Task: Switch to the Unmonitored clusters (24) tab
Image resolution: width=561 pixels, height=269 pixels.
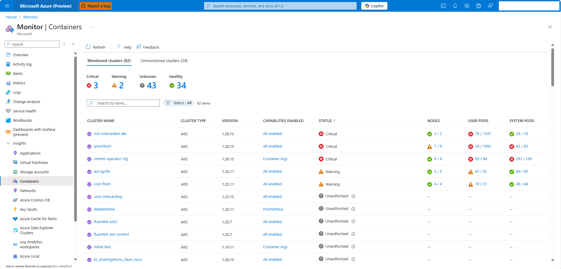Action: coord(164,61)
